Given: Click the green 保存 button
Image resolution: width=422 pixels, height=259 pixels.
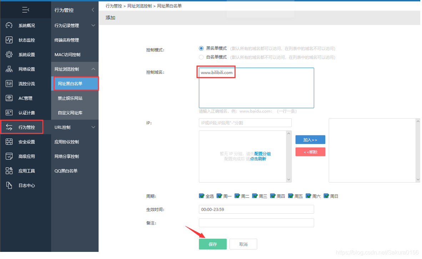Looking at the screenshot, I should (213, 244).
